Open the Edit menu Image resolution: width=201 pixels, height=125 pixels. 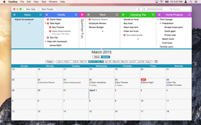point(29,2)
